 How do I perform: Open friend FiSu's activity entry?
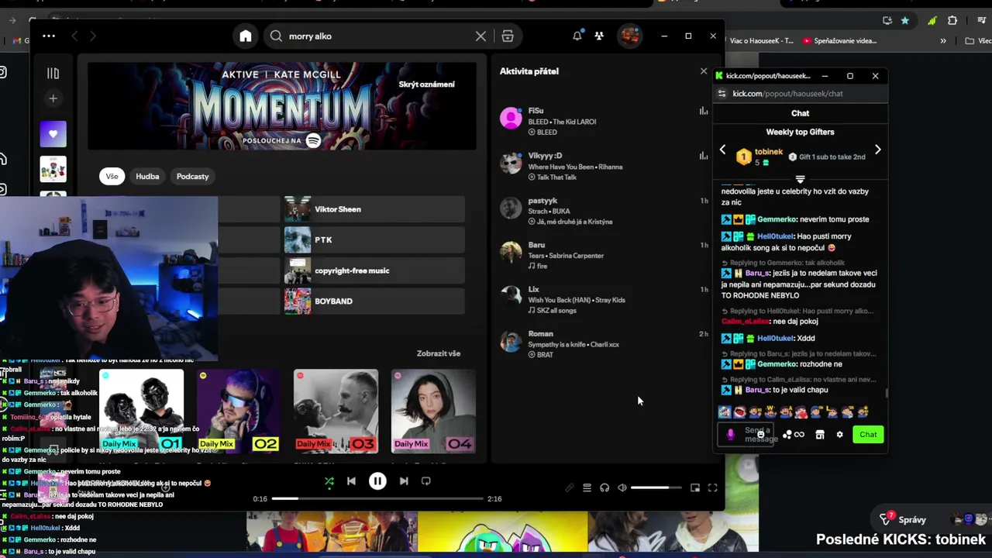point(604,121)
